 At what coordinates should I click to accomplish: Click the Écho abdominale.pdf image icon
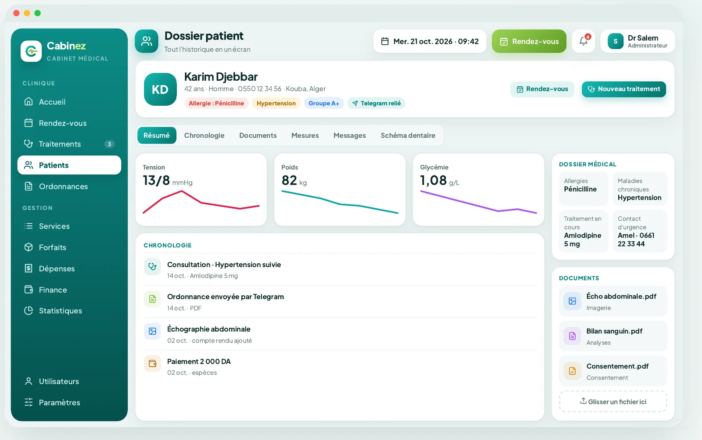[572, 301]
